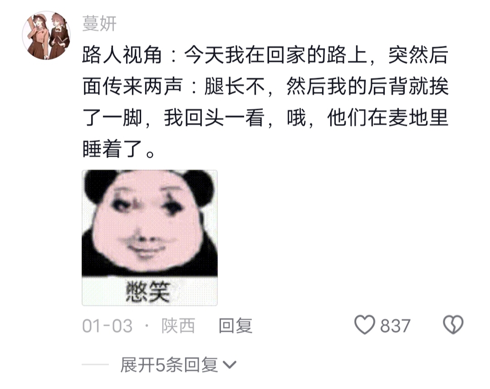
Task: Open the username 蔓妍
Action: pos(99,24)
